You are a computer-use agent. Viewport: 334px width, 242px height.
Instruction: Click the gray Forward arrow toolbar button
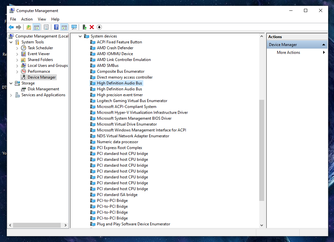19,27
